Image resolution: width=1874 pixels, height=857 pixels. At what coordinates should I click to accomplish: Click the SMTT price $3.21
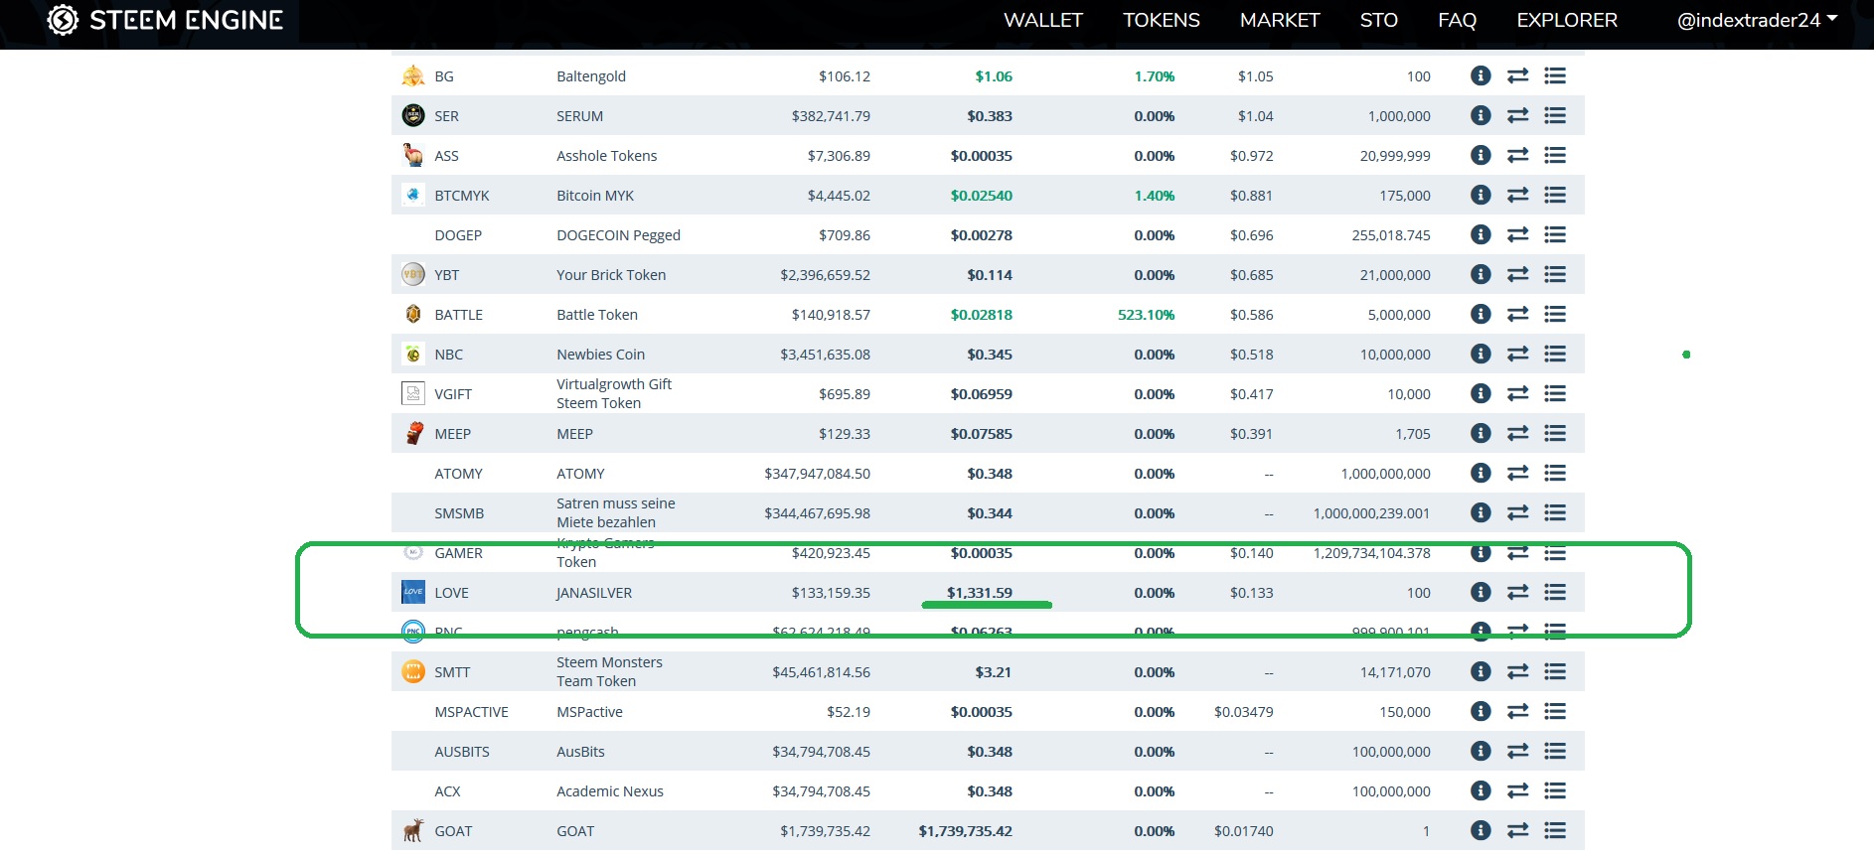[x=994, y=672]
